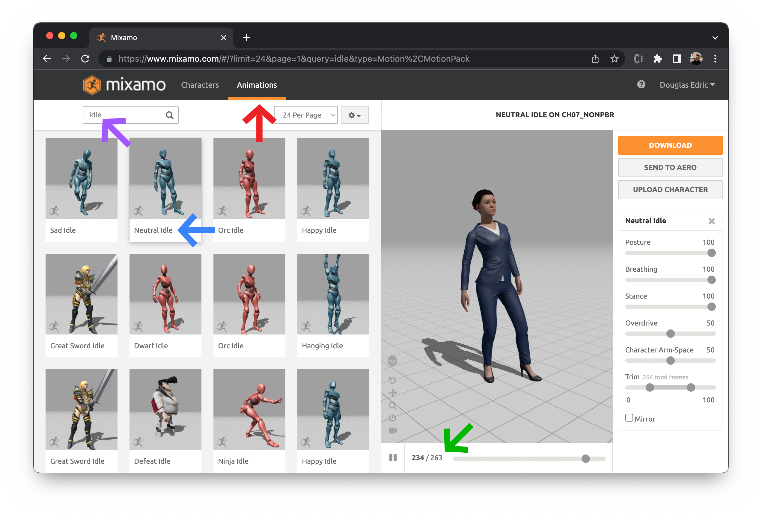
Task: Click the Upload Character button
Action: tap(670, 189)
